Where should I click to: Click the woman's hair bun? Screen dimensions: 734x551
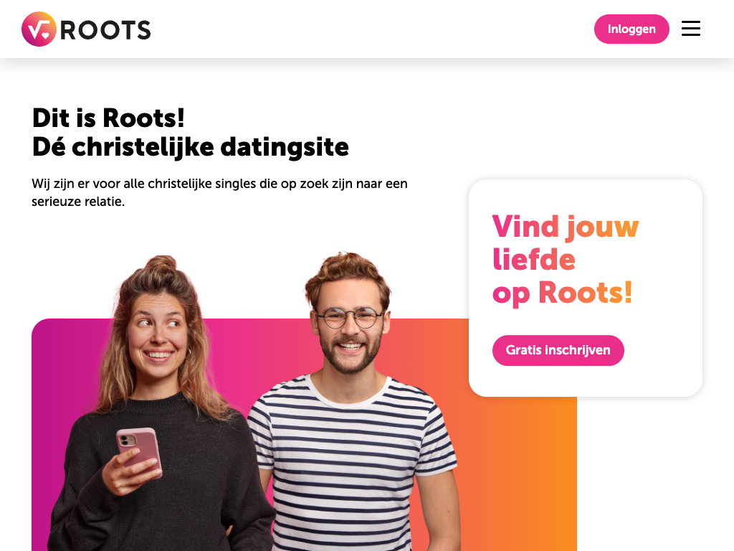click(x=161, y=265)
